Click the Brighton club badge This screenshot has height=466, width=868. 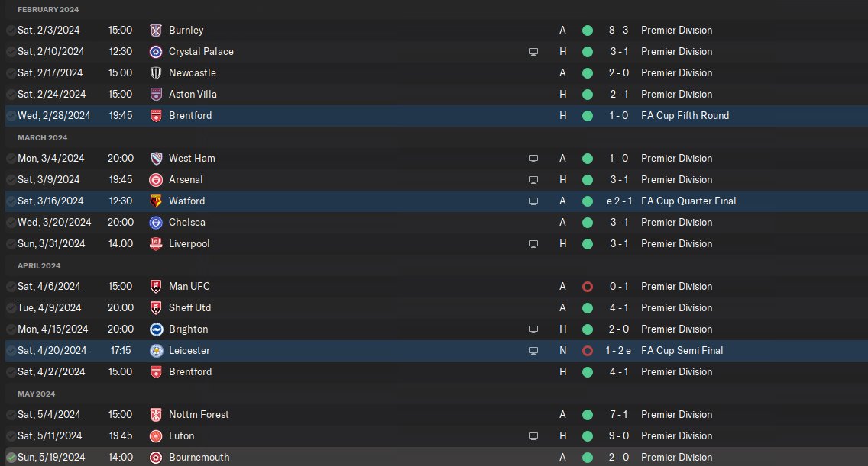[x=156, y=329]
